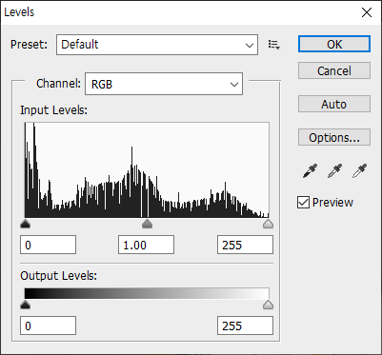Click the output shadow slider handle
The height and width of the screenshot is (355, 382).
25,305
